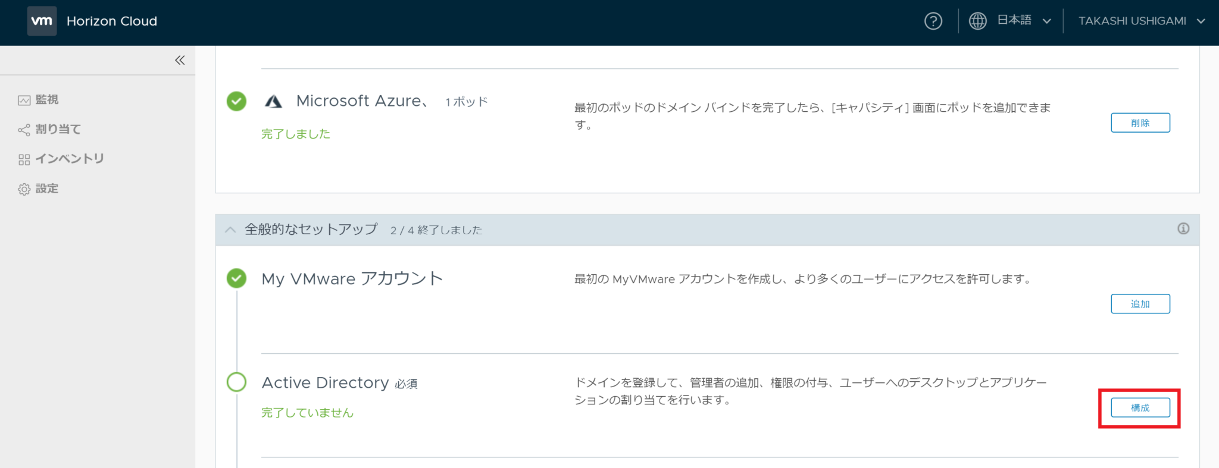Click the globe language icon
This screenshot has height=468, width=1219.
[x=977, y=21]
